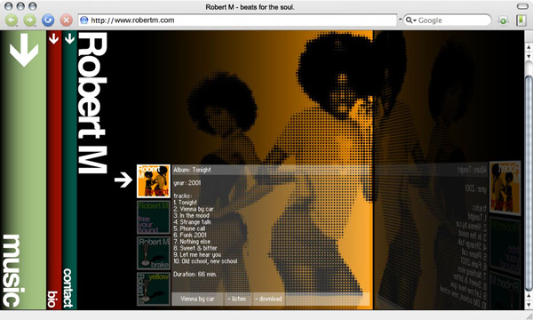This screenshot has width=533, height=320.
Task: Select the yellow album thumbnail
Action: click(x=154, y=289)
